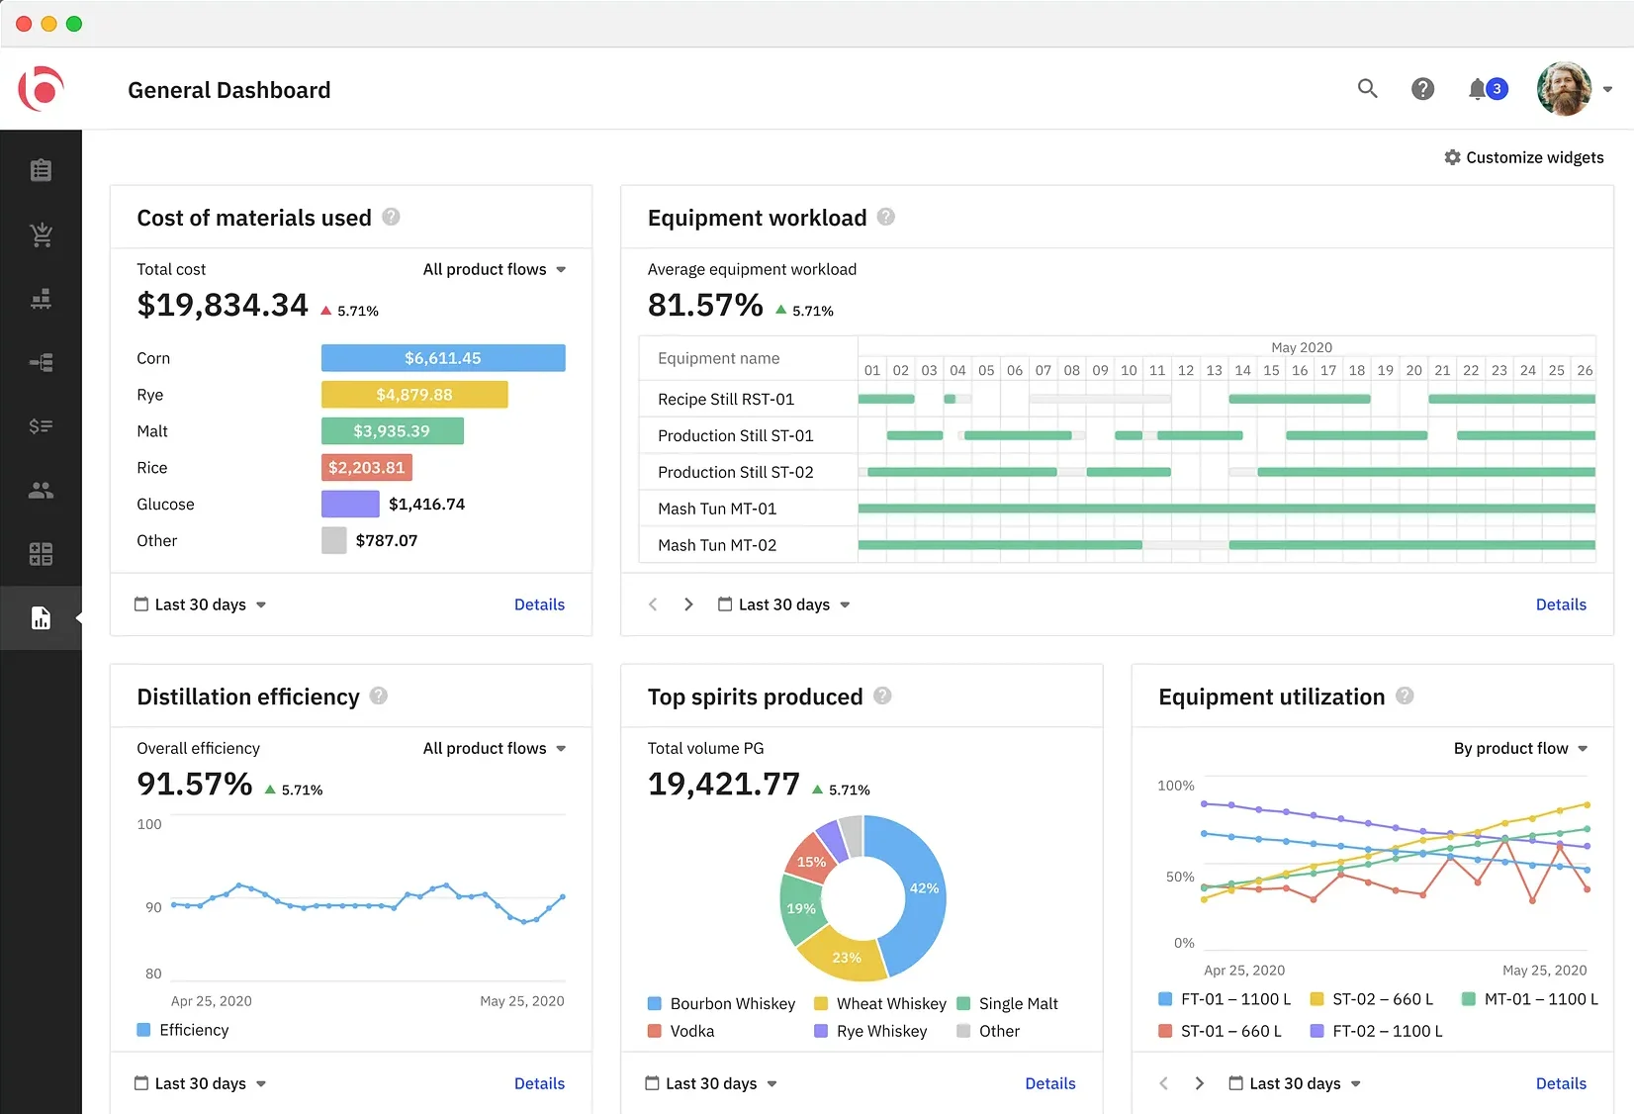Click the search magnifier icon

[x=1367, y=89]
